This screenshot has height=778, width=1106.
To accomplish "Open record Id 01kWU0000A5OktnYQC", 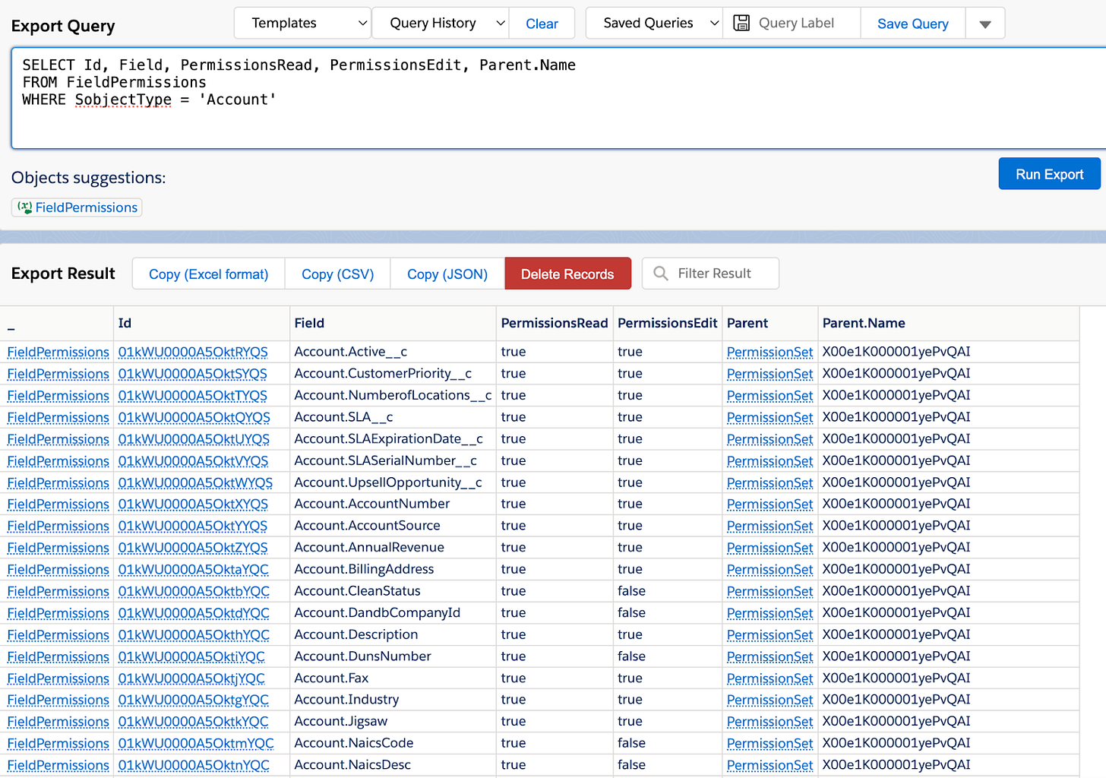I will [x=194, y=765].
